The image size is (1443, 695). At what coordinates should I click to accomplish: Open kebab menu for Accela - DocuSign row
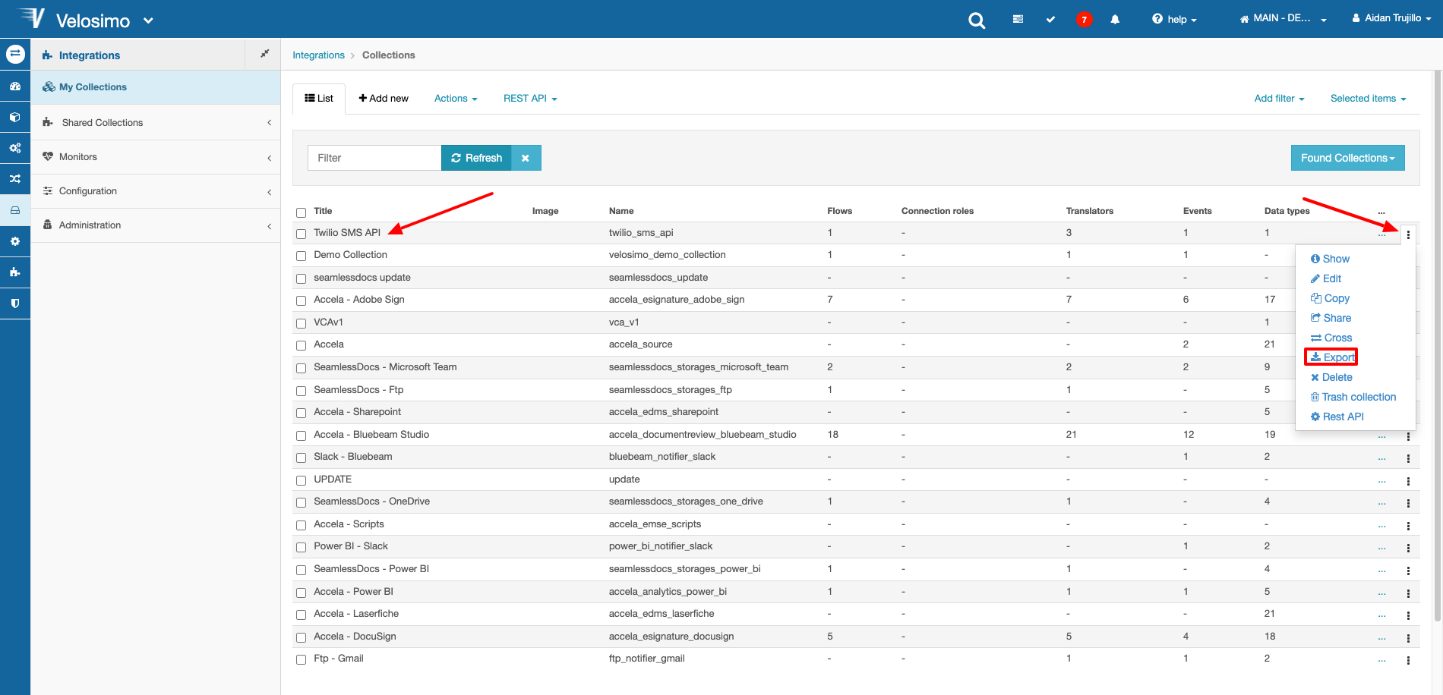(x=1408, y=638)
